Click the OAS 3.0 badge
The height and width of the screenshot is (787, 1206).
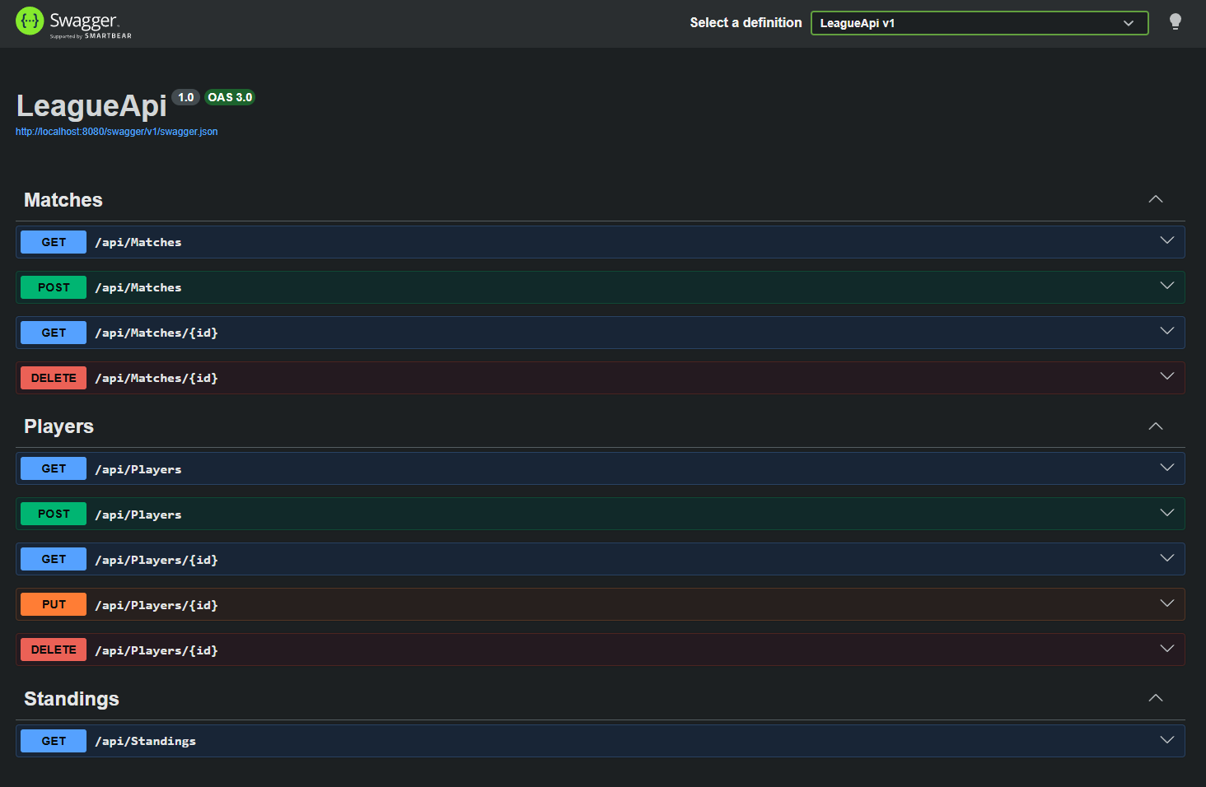click(230, 97)
